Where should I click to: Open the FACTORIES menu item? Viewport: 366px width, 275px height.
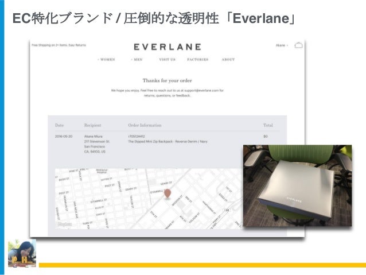(198, 60)
